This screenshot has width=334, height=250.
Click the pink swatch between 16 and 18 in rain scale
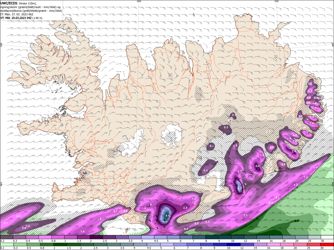(273, 245)
